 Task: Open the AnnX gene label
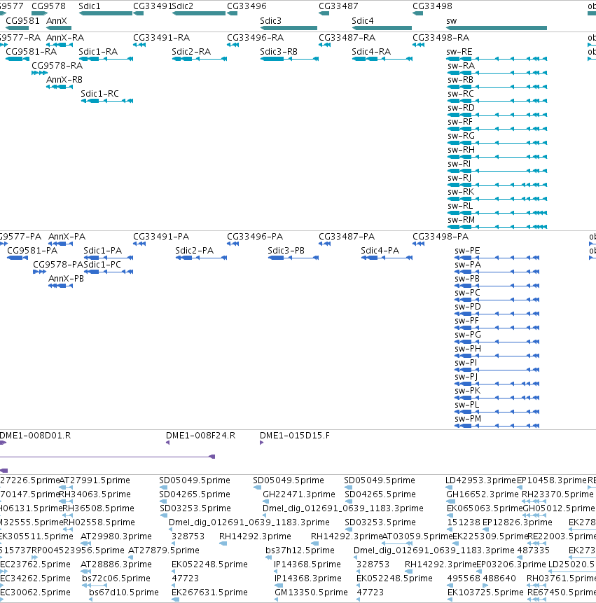coord(57,21)
